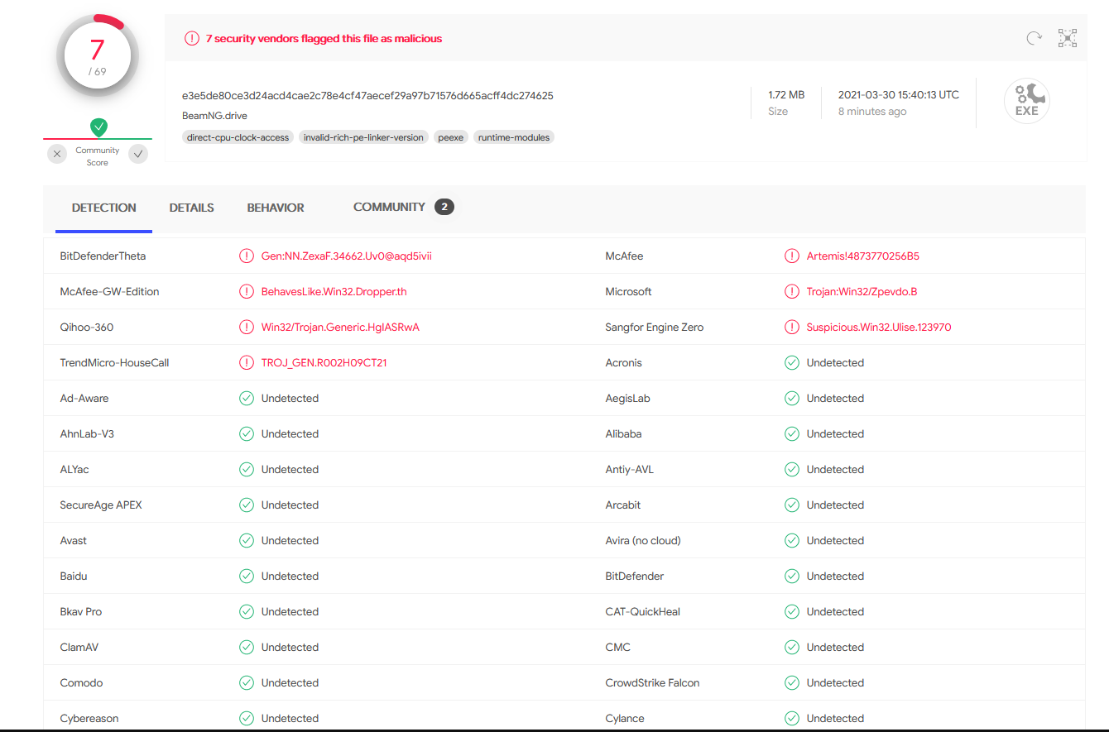Viewport: 1109px width, 732px height.
Task: Click the EXE file type icon
Action: (1027, 102)
